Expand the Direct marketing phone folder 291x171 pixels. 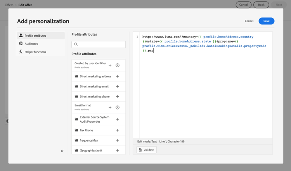pos(94,97)
